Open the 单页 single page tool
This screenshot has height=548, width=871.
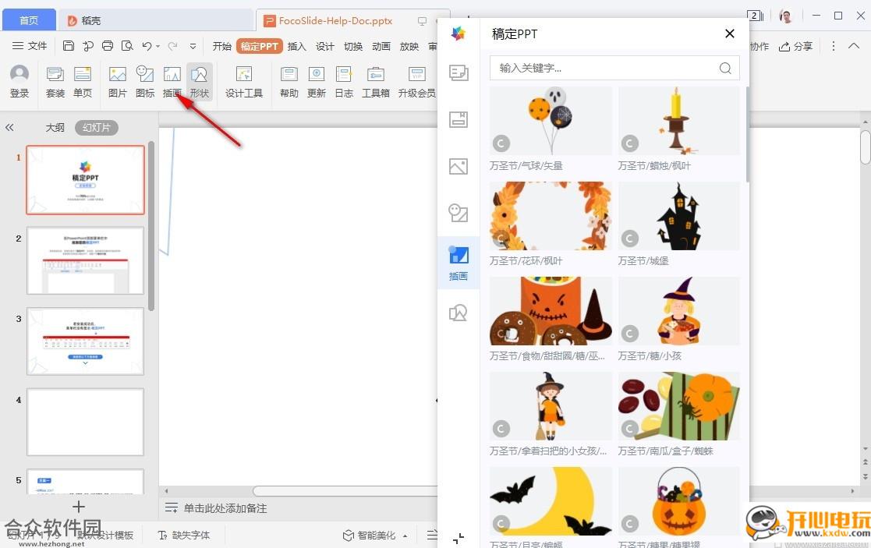tap(82, 81)
